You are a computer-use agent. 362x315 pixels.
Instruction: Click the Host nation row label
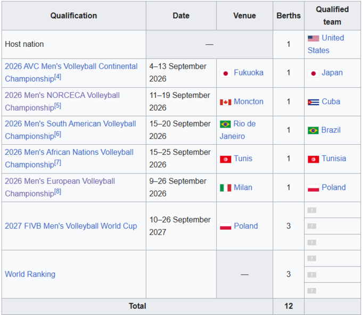[24, 44]
